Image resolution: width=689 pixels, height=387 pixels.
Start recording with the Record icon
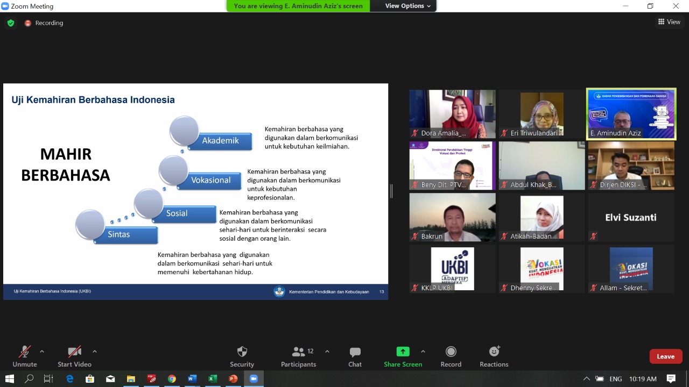451,352
